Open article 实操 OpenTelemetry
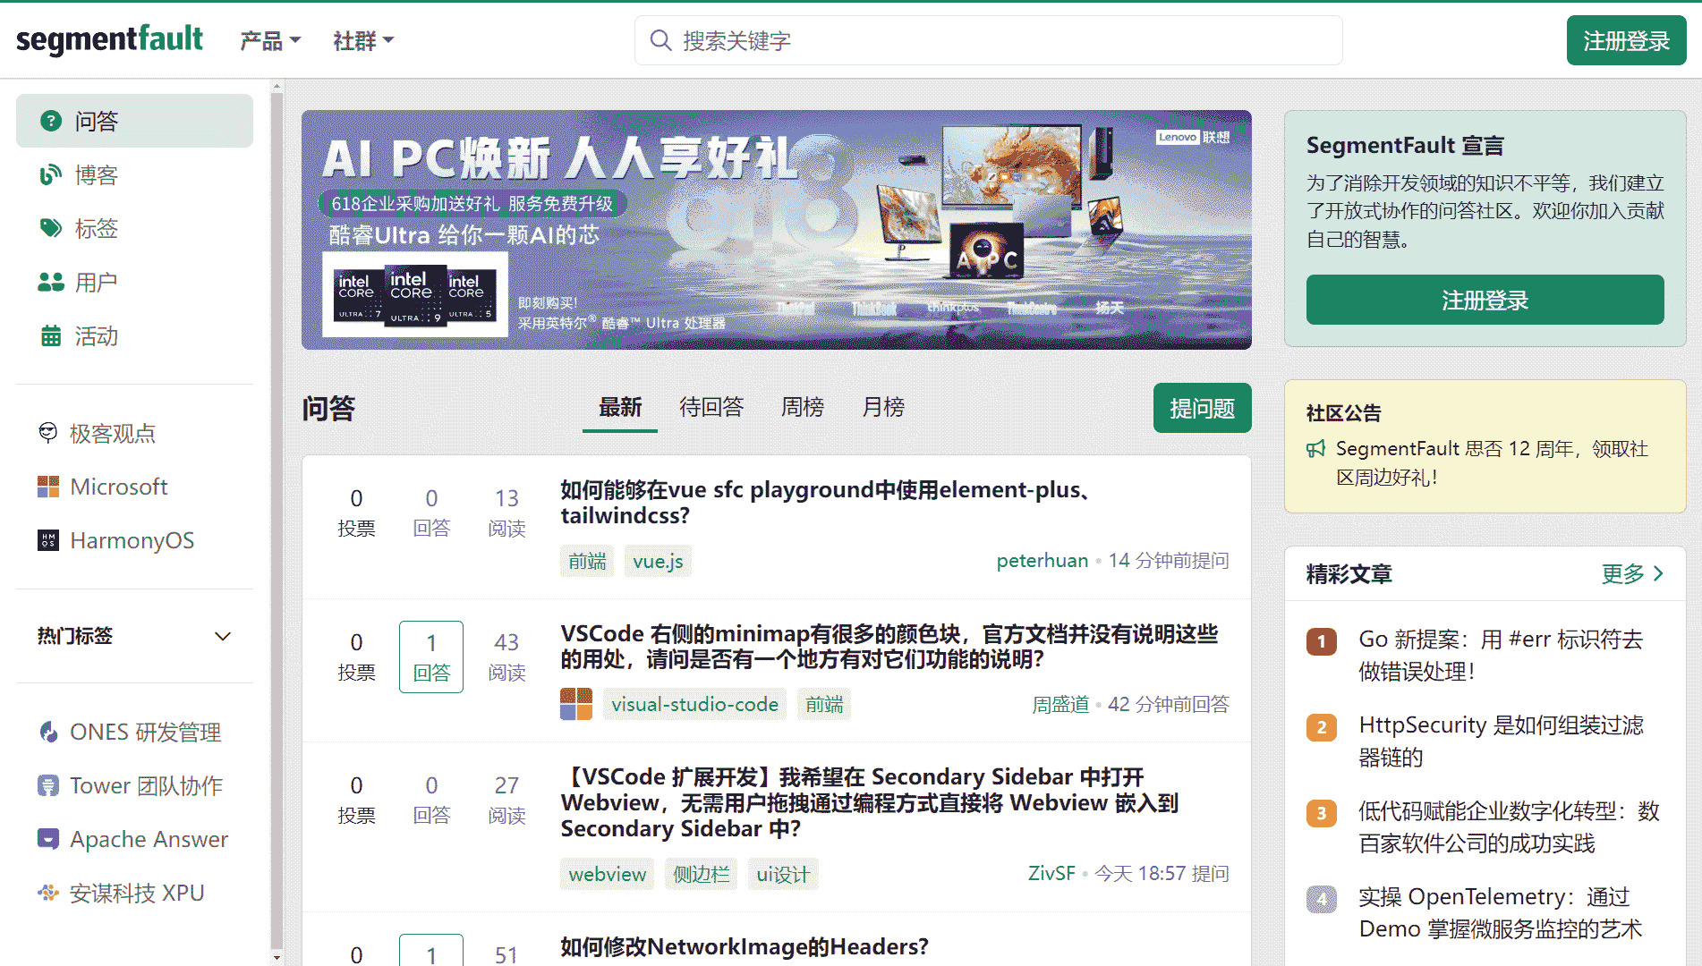This screenshot has height=966, width=1702. point(1500,912)
